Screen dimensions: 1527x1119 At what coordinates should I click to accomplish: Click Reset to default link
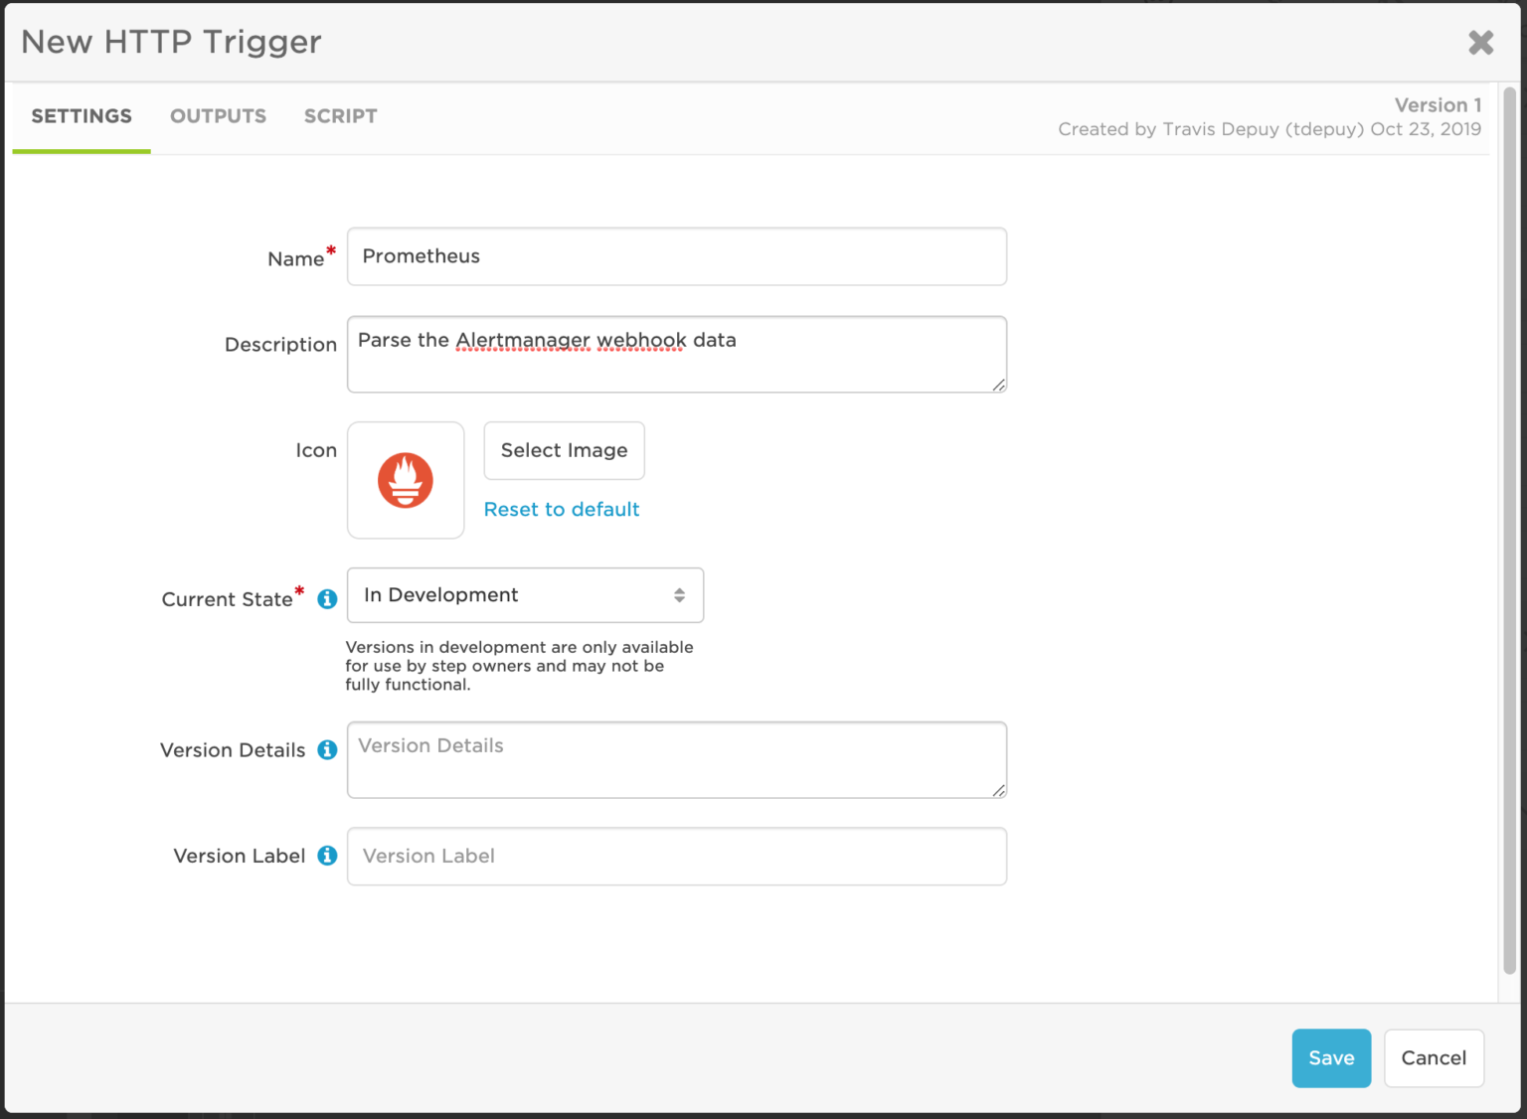(561, 509)
